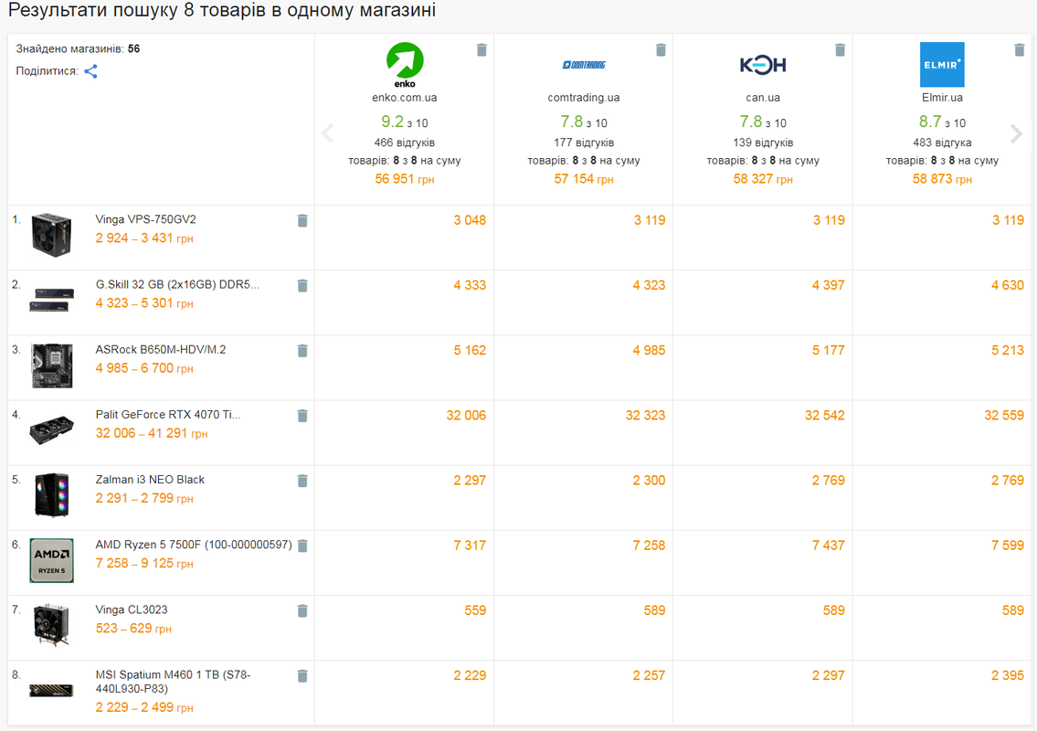This screenshot has width=1037, height=731.
Task: Click enko rating 9.2 з 10
Action: point(405,122)
